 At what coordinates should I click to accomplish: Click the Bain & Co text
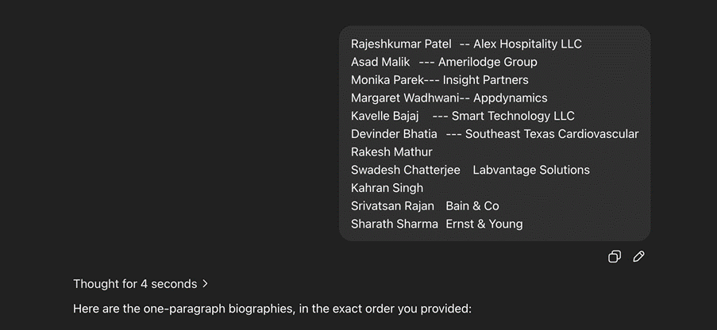(472, 206)
